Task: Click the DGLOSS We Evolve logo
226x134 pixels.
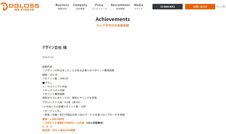Action: click(20, 6)
